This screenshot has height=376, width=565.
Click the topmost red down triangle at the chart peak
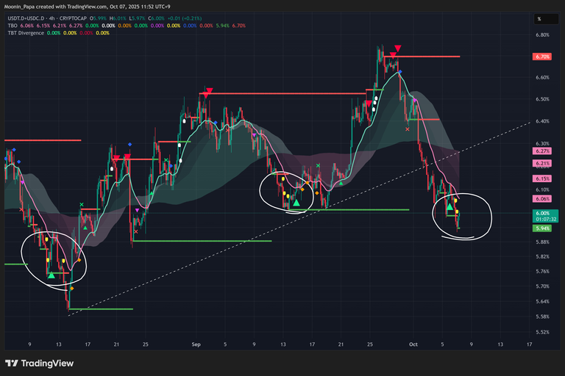pyautogui.click(x=398, y=46)
